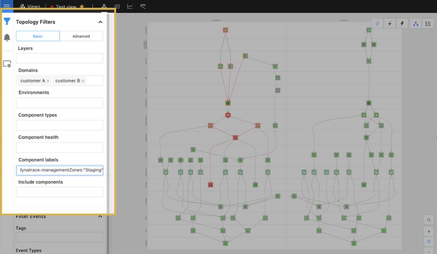Open the Traces perspective icon

[x=143, y=6]
